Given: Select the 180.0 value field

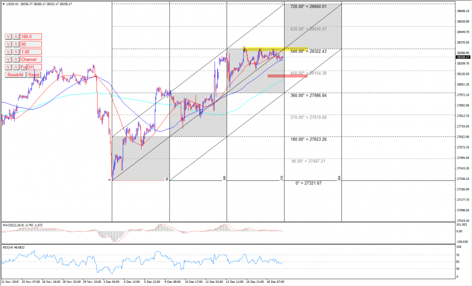Looking at the screenshot, I should [30, 37].
